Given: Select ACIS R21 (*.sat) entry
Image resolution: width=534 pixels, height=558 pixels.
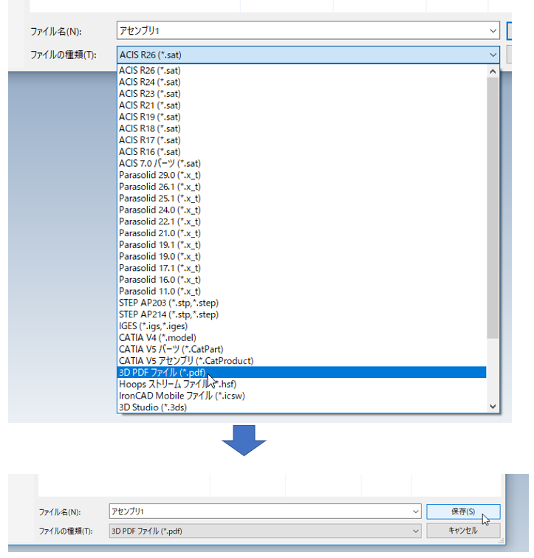Looking at the screenshot, I should 301,106.
